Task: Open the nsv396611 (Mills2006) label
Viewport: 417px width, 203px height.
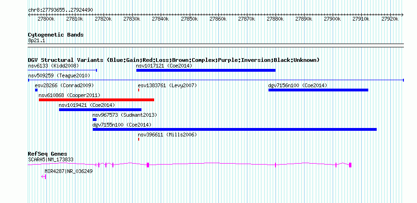Action: 167,135
